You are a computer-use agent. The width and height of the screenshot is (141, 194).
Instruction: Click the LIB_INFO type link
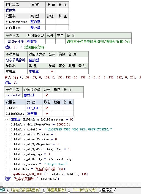point(34,108)
